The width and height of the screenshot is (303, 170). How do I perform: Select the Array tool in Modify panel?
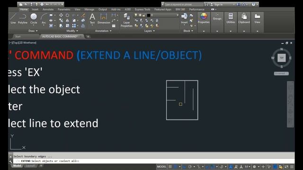pyautogui.click(x=74, y=25)
